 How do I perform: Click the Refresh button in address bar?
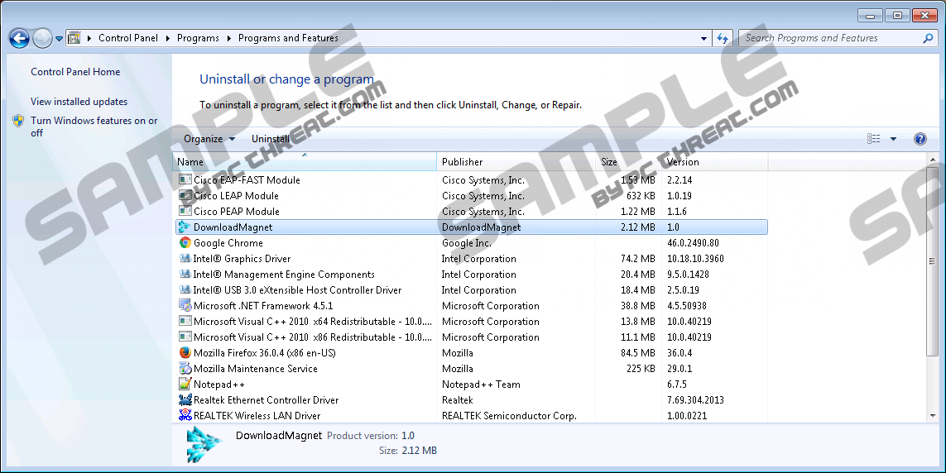723,39
